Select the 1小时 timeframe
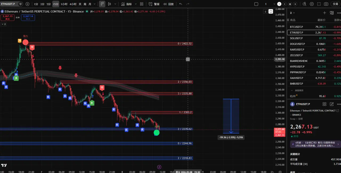 [x=64, y=4]
